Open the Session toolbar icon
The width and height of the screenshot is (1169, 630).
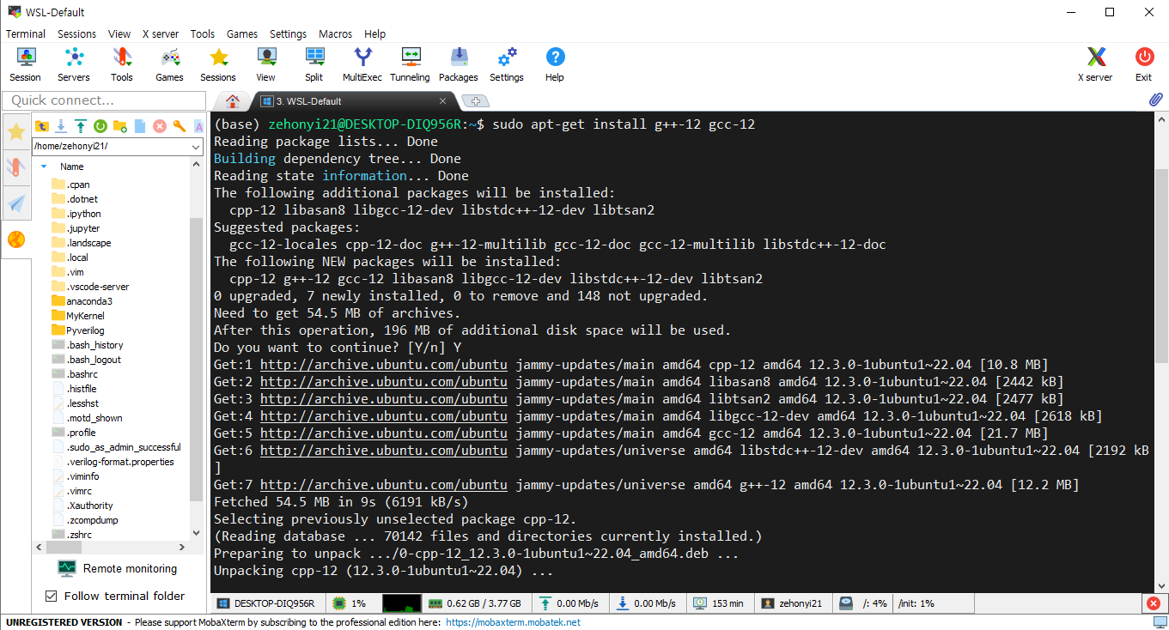(26, 64)
